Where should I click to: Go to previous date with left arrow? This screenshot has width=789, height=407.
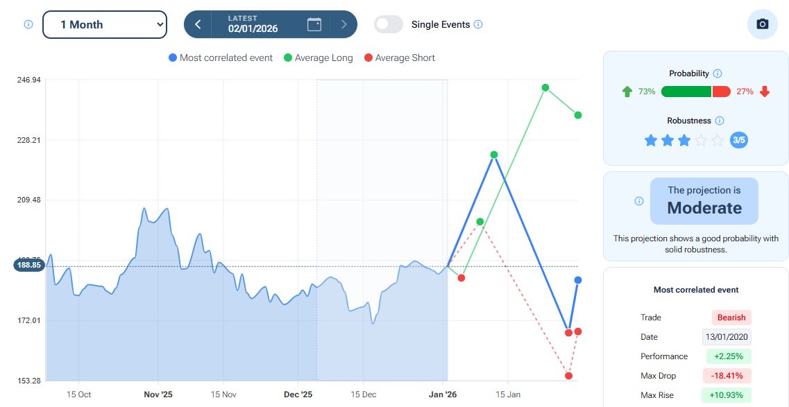click(198, 24)
